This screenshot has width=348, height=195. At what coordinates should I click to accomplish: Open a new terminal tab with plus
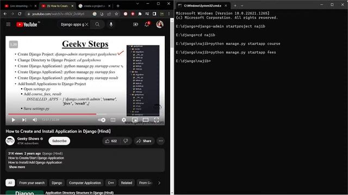click(x=235, y=5)
